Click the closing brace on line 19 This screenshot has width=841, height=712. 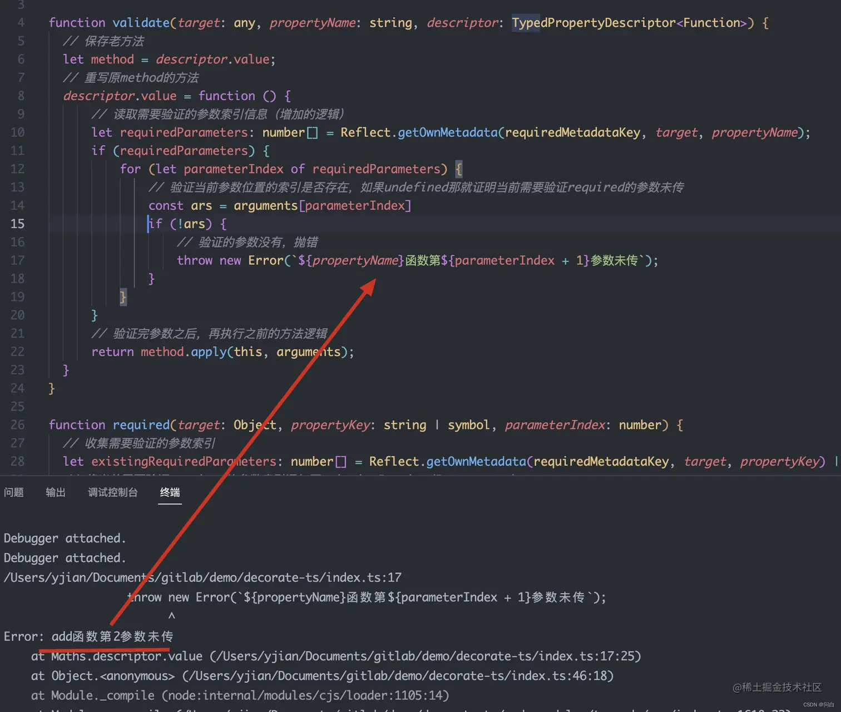(x=123, y=297)
